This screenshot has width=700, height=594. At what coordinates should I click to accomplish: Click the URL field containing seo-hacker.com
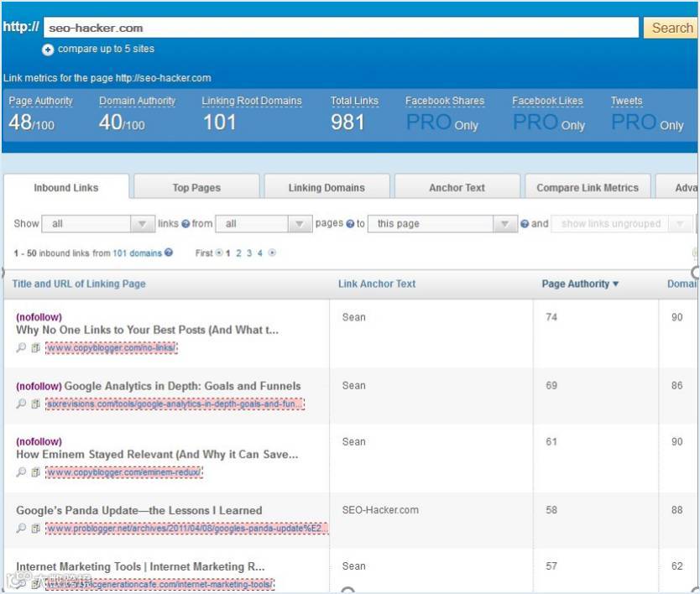(x=341, y=29)
